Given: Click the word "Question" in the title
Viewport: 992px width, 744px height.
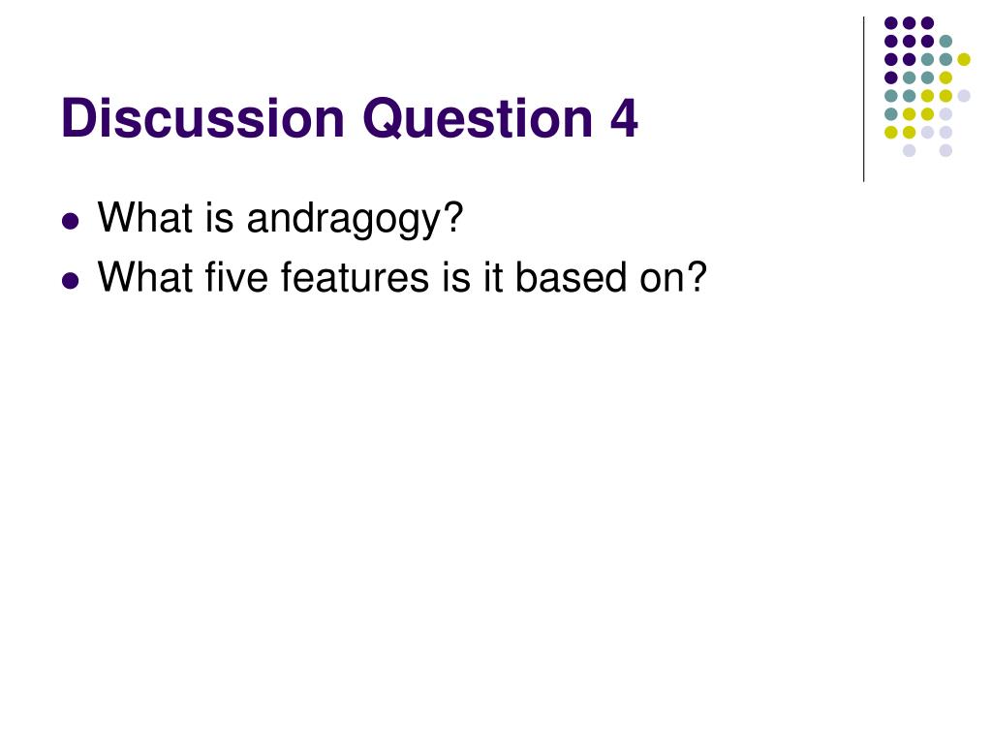Looking at the screenshot, I should click(x=478, y=119).
